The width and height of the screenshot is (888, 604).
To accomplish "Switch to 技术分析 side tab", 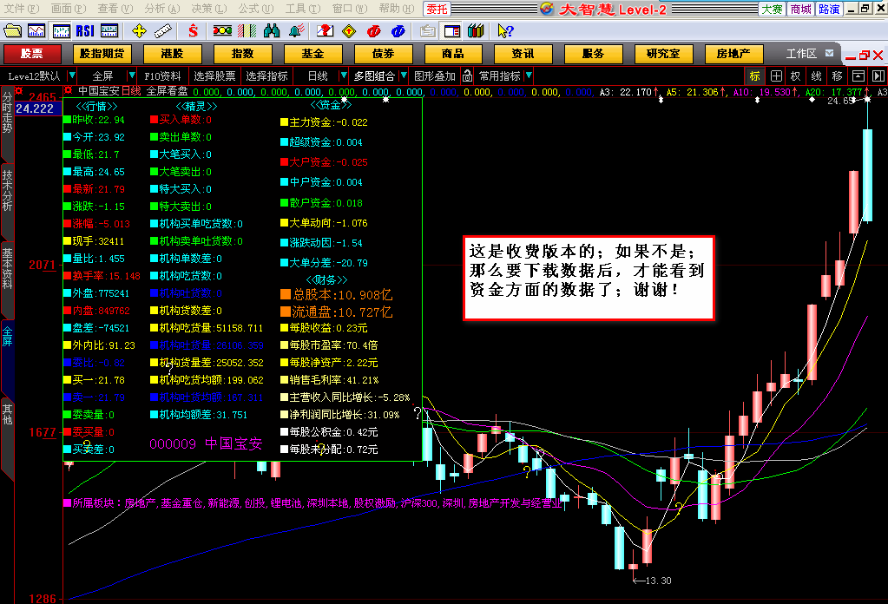I will tap(7, 190).
